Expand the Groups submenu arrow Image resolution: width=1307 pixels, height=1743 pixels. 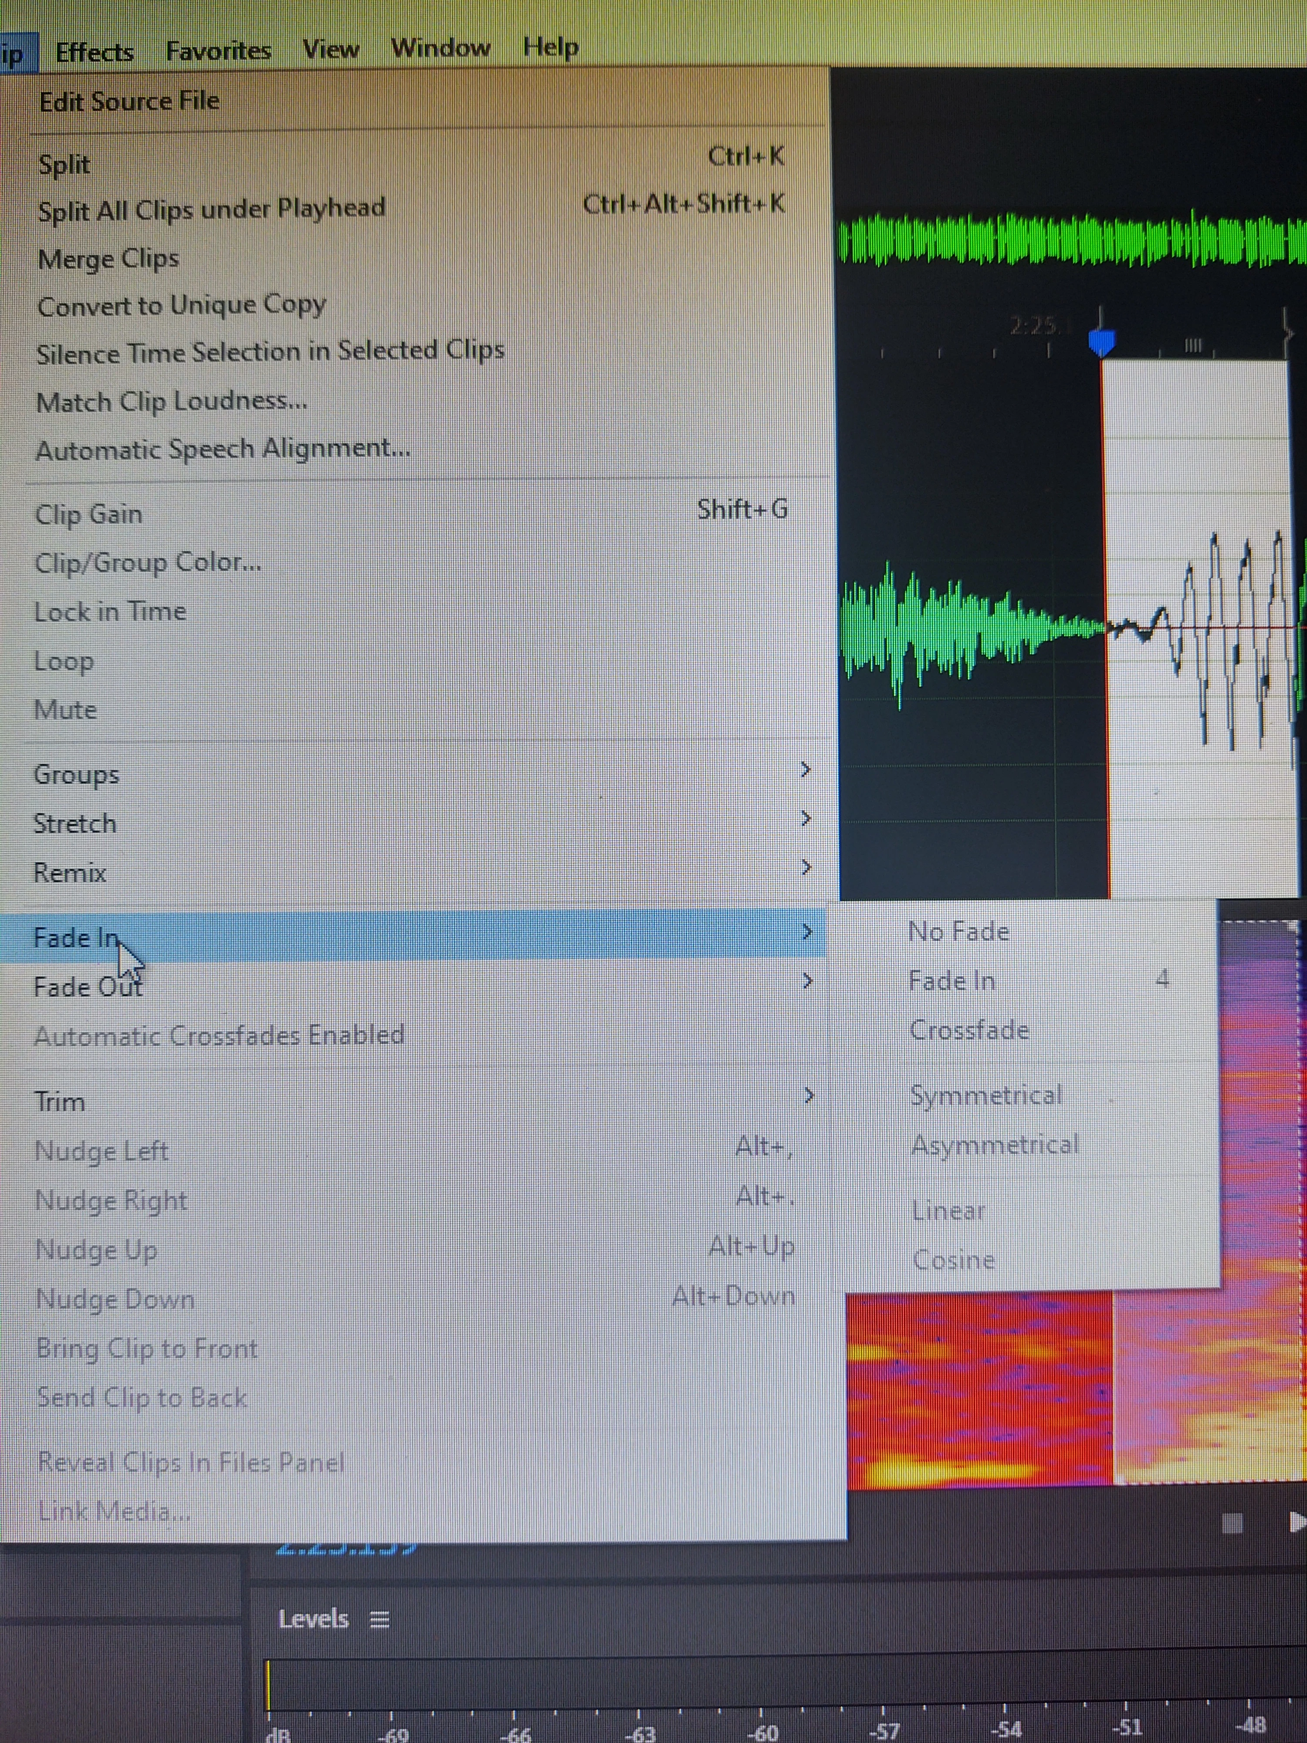(x=805, y=770)
